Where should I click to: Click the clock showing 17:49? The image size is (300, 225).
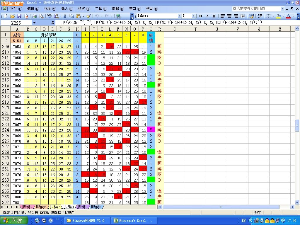[x=292, y=221]
